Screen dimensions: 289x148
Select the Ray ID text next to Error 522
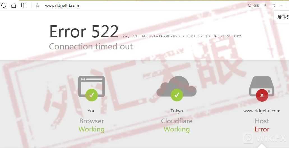coord(151,36)
